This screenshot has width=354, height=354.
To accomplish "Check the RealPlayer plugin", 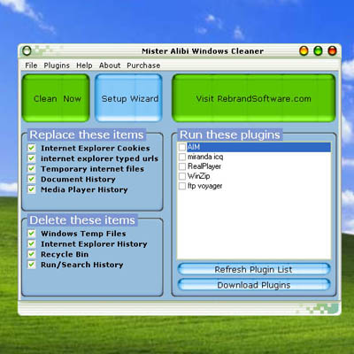I will (182, 166).
